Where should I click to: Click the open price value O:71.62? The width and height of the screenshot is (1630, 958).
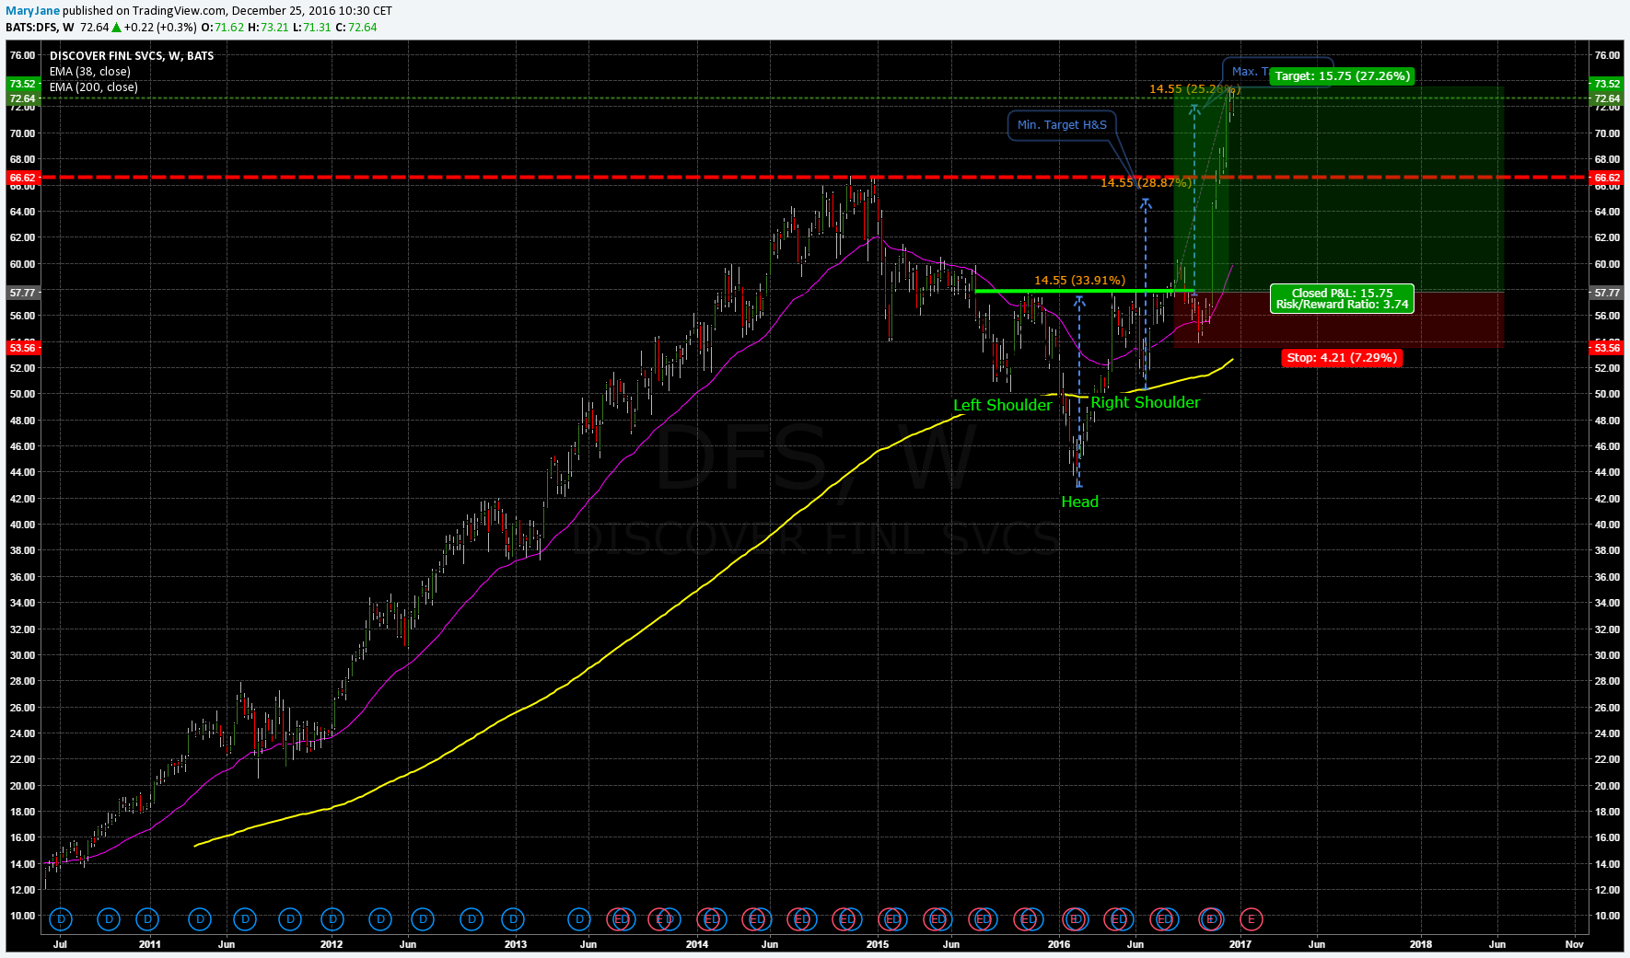point(223,28)
